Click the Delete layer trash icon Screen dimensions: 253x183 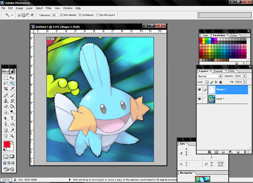tap(245, 152)
